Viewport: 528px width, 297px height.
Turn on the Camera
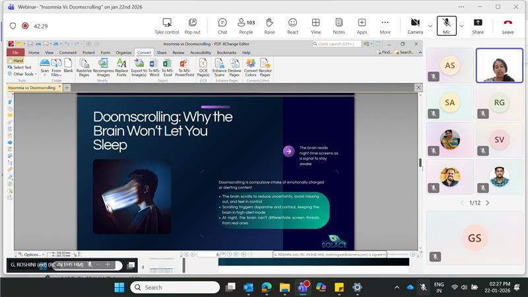415,26
